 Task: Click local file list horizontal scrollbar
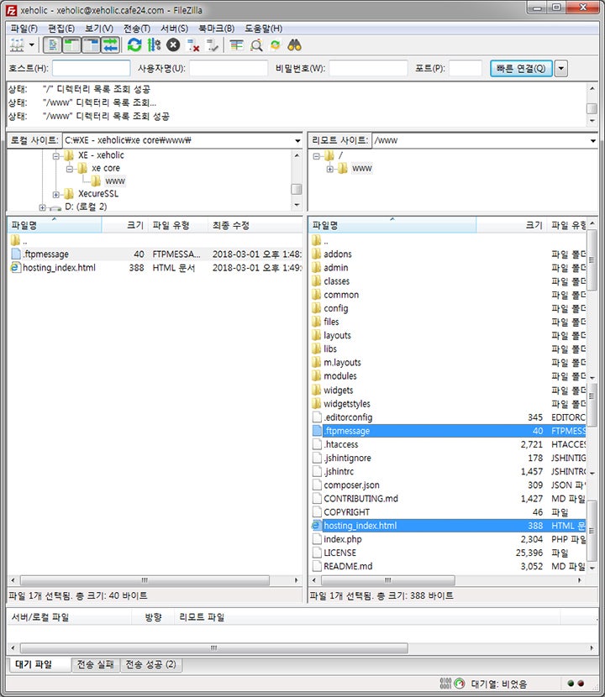pos(145,580)
